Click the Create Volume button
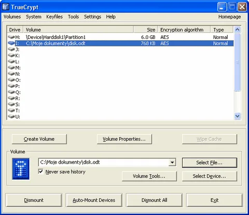249x215 pixels. [39, 139]
